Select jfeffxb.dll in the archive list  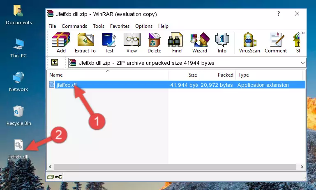pos(67,85)
